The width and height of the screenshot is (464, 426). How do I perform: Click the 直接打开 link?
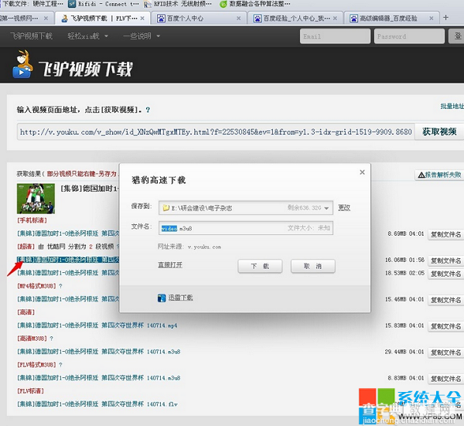(170, 264)
